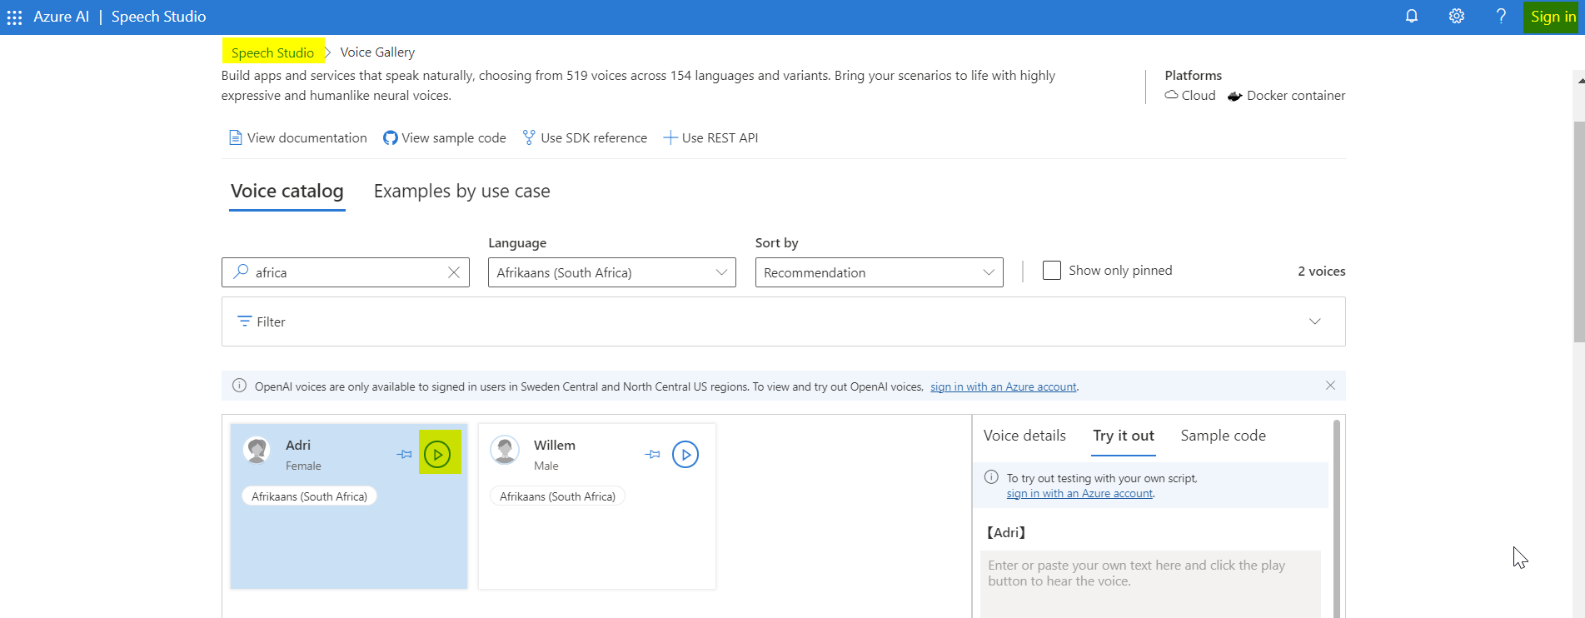Click sign in link in Try it out panel
1585x618 pixels.
[1079, 493]
